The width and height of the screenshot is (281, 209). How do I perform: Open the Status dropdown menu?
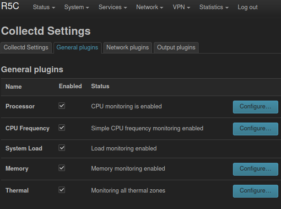click(x=44, y=7)
